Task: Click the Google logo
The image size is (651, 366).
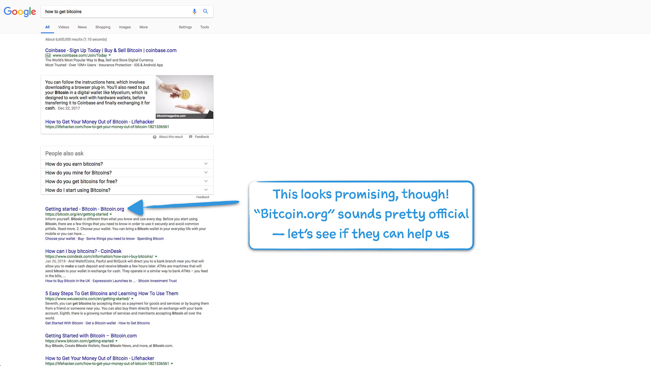Action: point(20,12)
